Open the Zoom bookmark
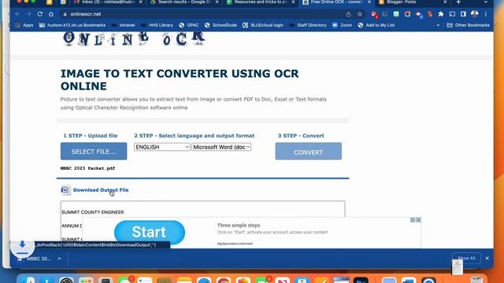The height and width of the screenshot is (283, 504). tap(342, 25)
